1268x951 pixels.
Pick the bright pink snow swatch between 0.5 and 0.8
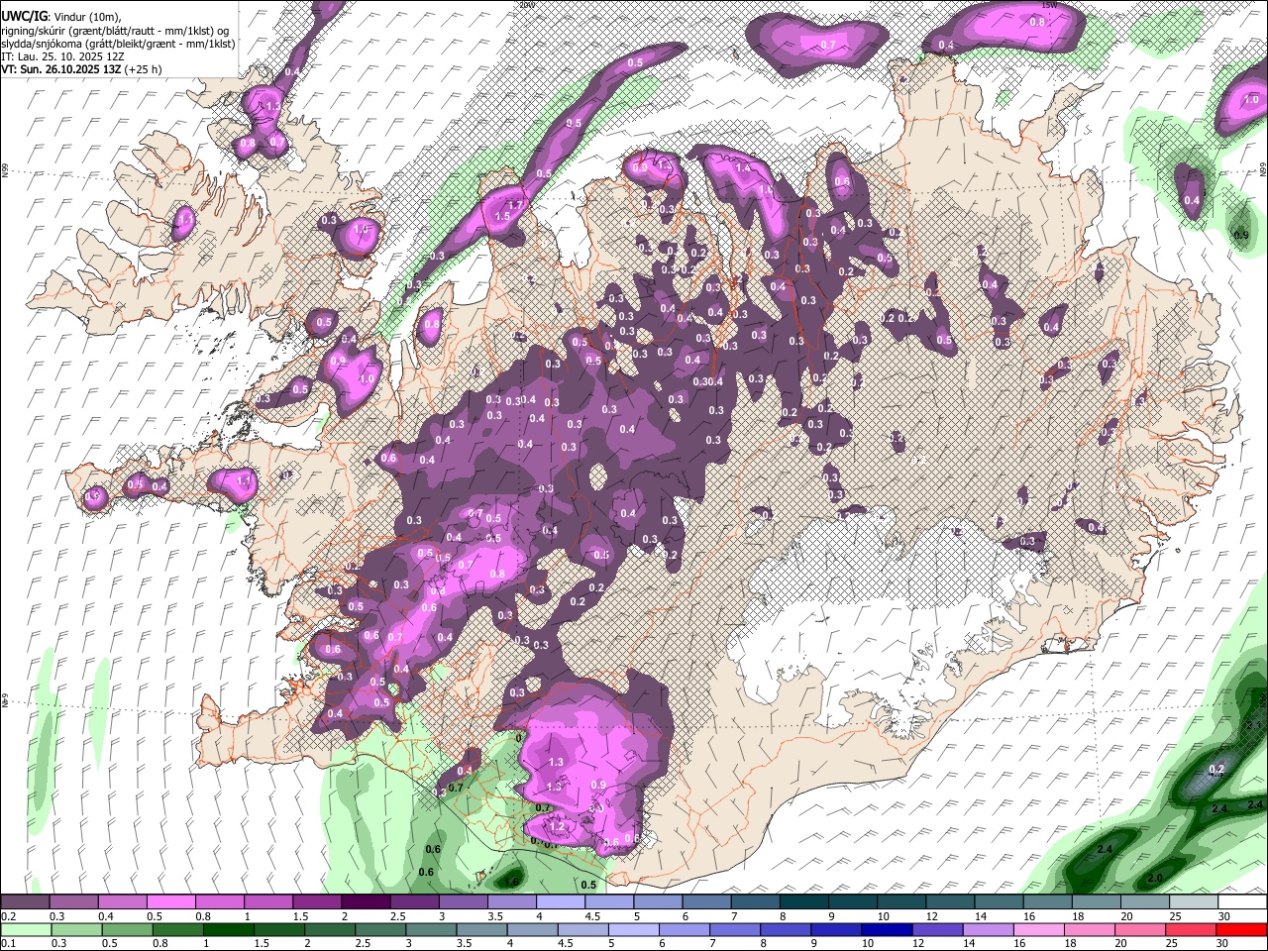point(170,901)
